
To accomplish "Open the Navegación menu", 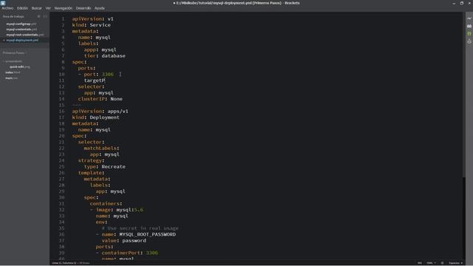I will (64, 8).
